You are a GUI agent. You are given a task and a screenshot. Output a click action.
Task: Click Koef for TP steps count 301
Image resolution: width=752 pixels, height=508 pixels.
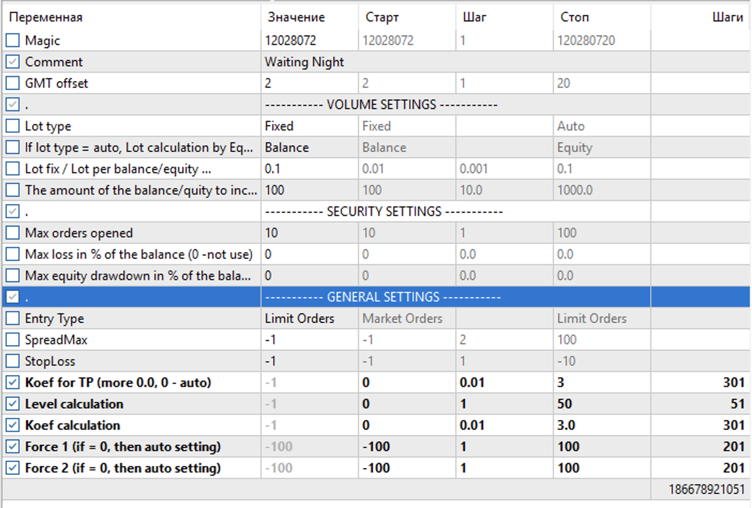(734, 382)
